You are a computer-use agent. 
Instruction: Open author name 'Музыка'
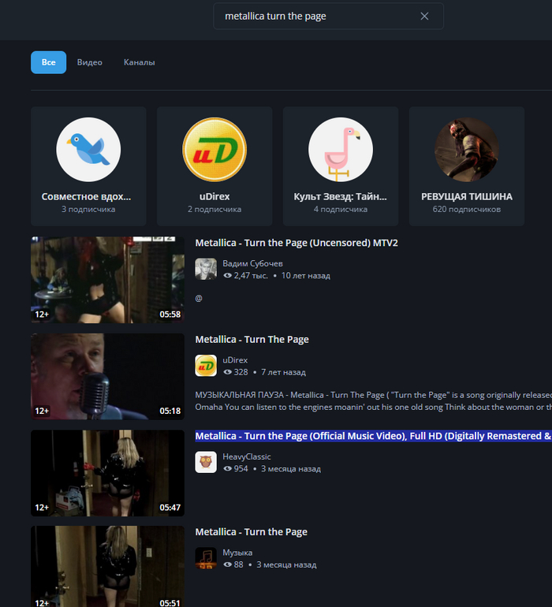pos(237,553)
